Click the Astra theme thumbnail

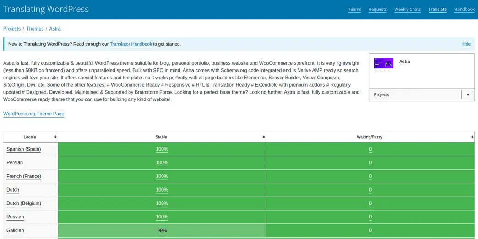(384, 65)
